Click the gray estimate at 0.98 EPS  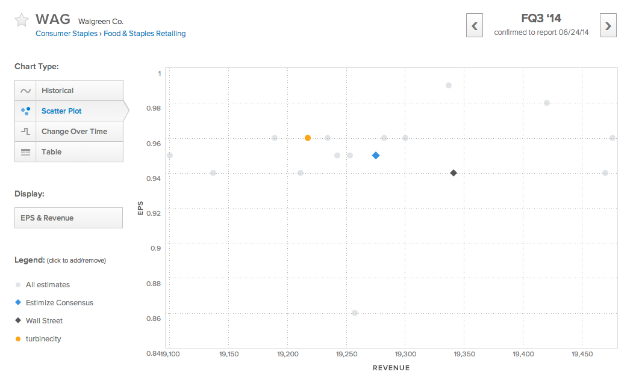point(546,103)
